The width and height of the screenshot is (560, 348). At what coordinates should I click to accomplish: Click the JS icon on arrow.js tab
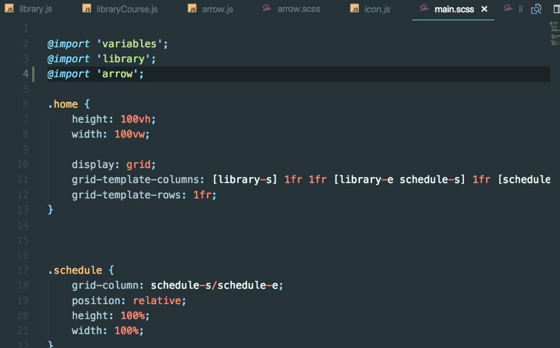point(192,9)
